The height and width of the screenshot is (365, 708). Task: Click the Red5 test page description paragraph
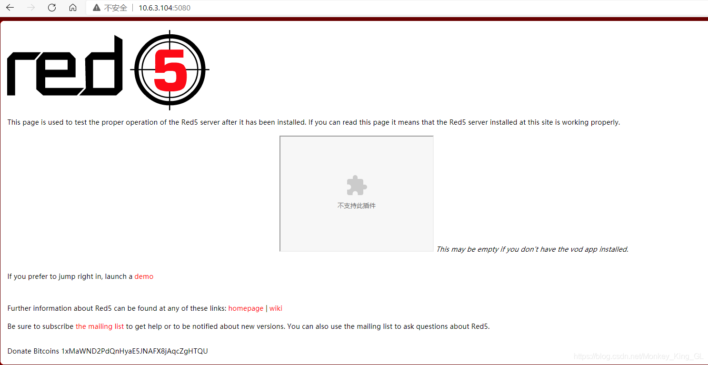(314, 122)
